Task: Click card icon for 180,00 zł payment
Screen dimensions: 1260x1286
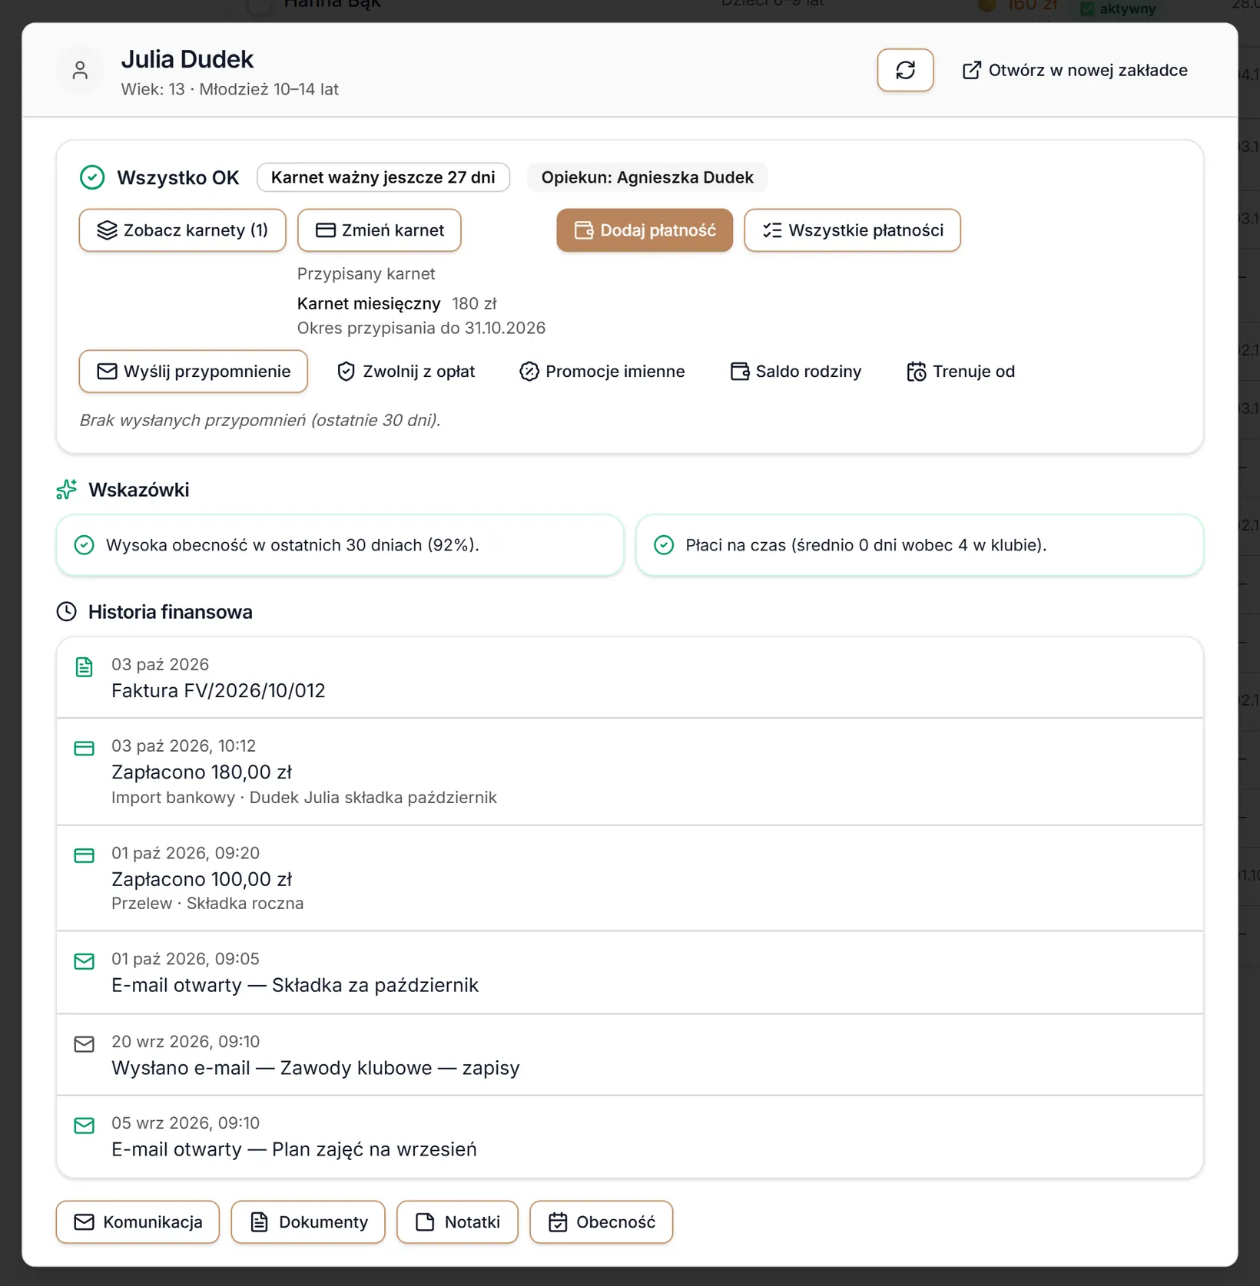Action: tap(84, 749)
